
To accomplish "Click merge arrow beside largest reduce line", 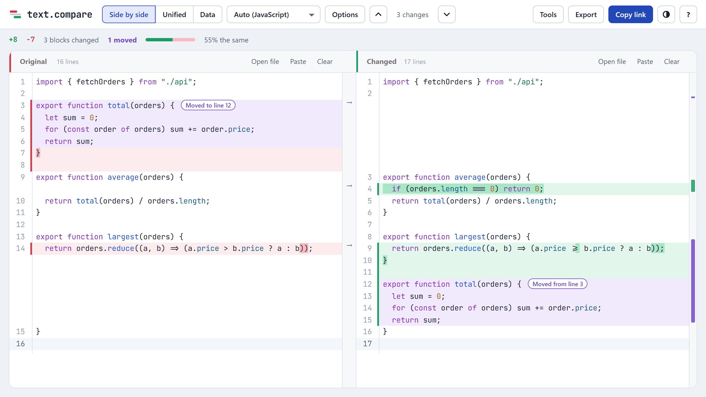I will click(349, 245).
